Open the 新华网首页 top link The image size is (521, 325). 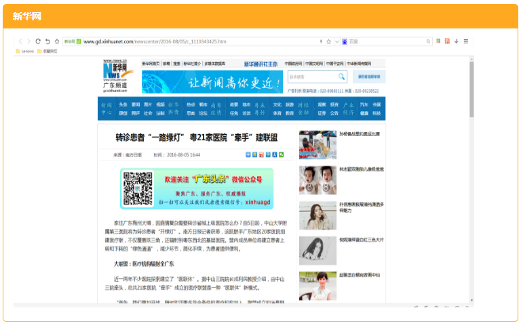click(x=151, y=64)
